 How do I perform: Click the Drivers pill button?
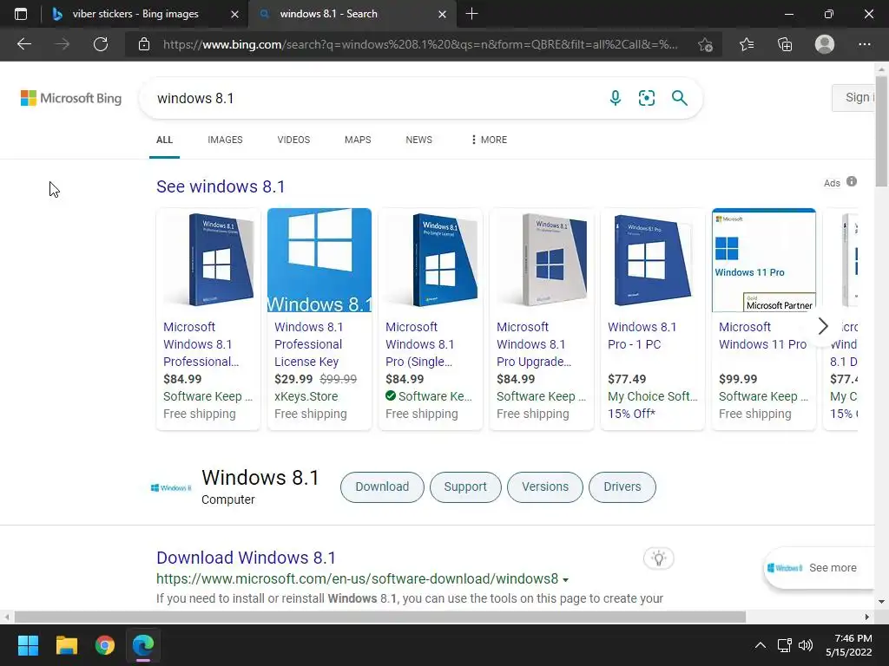tap(622, 487)
